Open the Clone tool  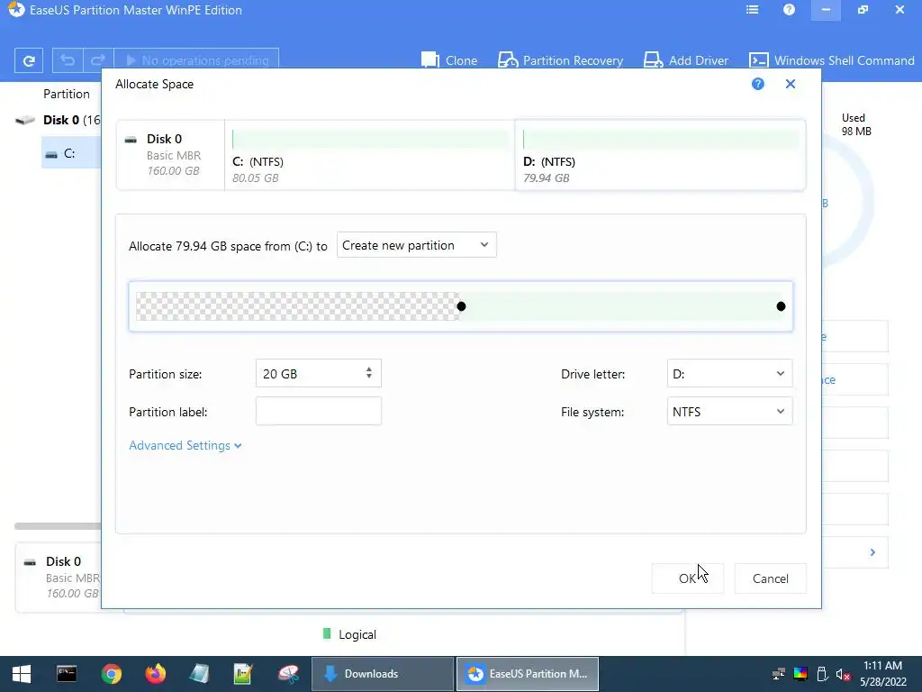(449, 60)
